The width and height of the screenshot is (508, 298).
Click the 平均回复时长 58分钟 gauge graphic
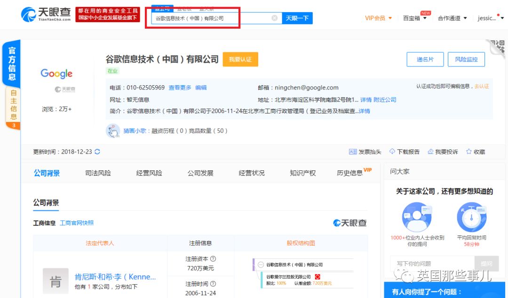[x=471, y=217]
